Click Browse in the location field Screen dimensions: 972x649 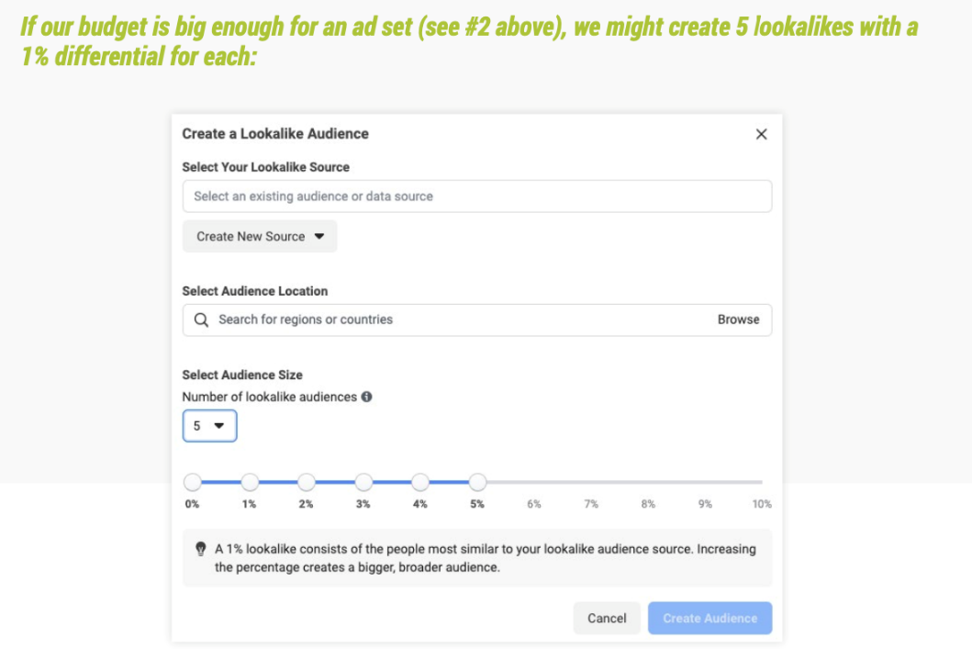pos(738,319)
